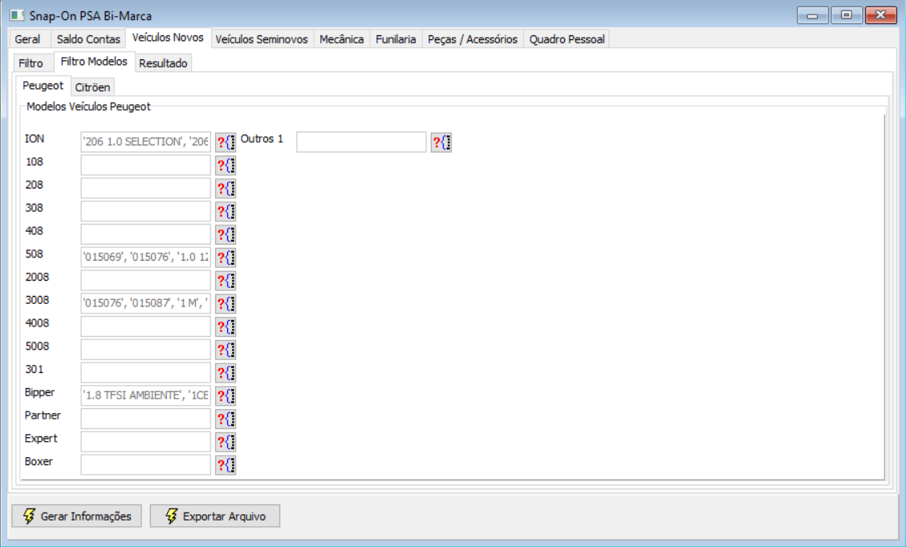Open query lookup icon for Partner row
The height and width of the screenshot is (547, 906).
tap(225, 419)
